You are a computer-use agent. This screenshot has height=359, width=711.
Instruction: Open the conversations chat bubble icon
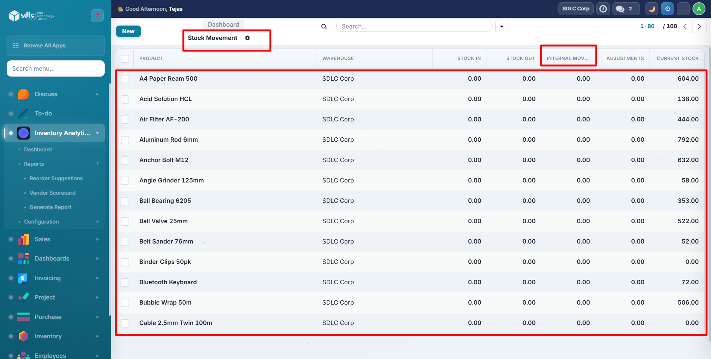click(620, 9)
